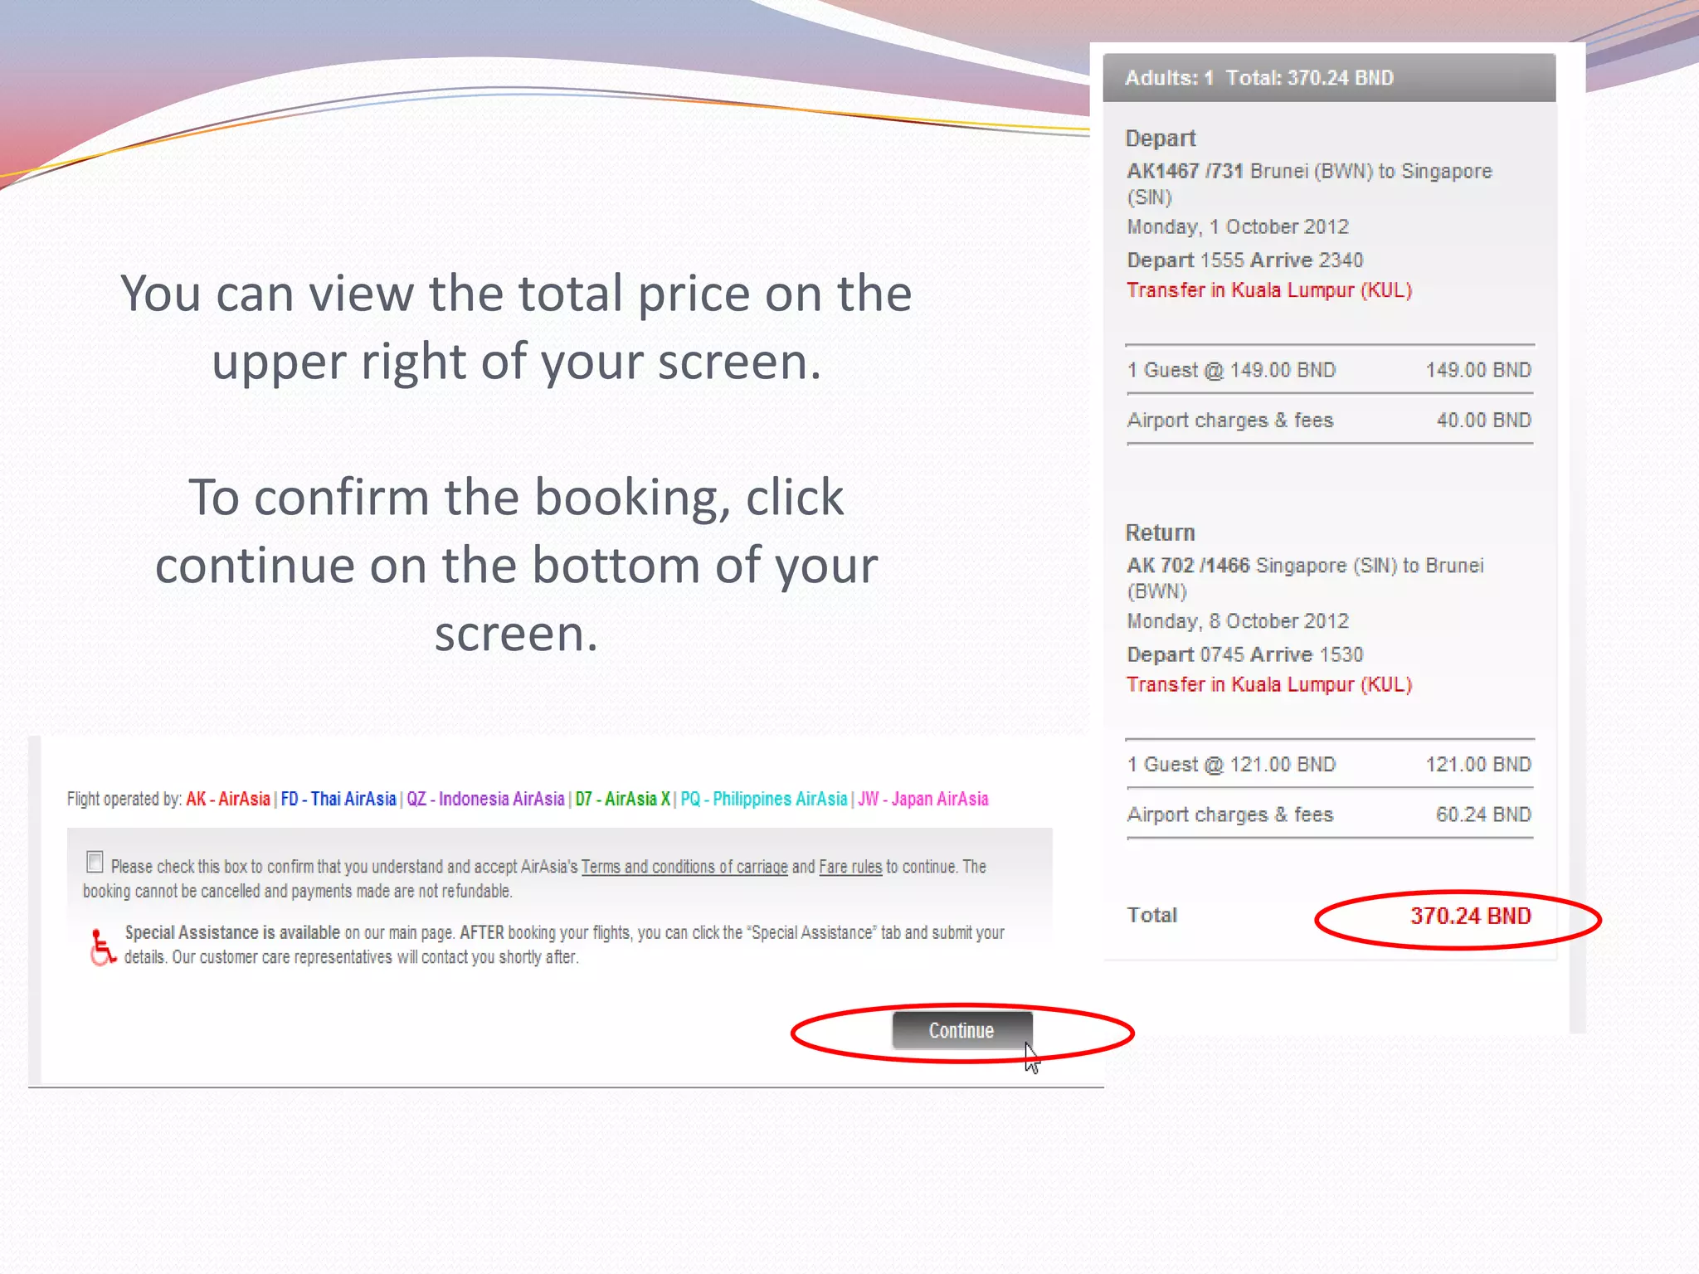Click the return Transfer in Kuala Lumpur note
The width and height of the screenshot is (1699, 1274).
click(1269, 684)
